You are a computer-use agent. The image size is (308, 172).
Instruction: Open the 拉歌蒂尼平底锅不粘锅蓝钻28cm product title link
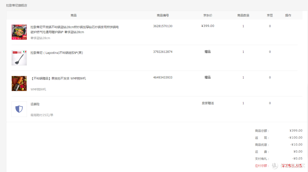[75, 29]
